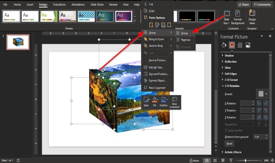Open the Slide Size dropdown
The image size is (275, 163).
pos(227,17)
